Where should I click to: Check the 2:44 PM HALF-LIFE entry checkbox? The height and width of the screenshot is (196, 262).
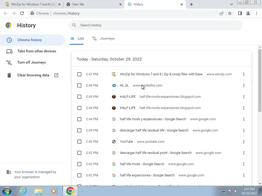click(79, 108)
